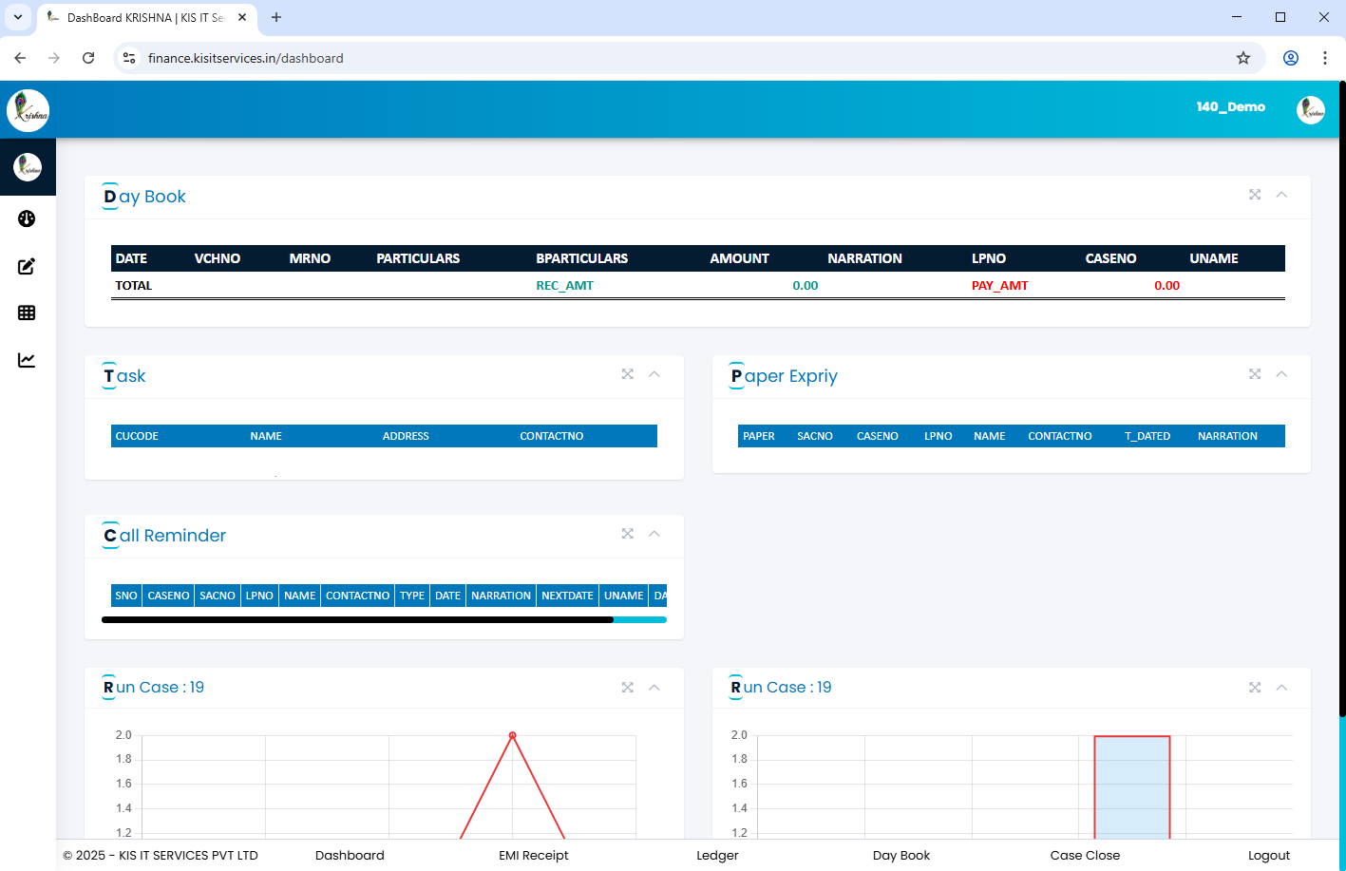Click the VCHNO column header
The width and height of the screenshot is (1346, 871).
(218, 258)
